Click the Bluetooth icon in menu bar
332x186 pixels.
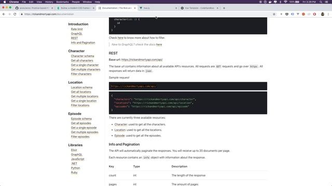click(280, 2)
